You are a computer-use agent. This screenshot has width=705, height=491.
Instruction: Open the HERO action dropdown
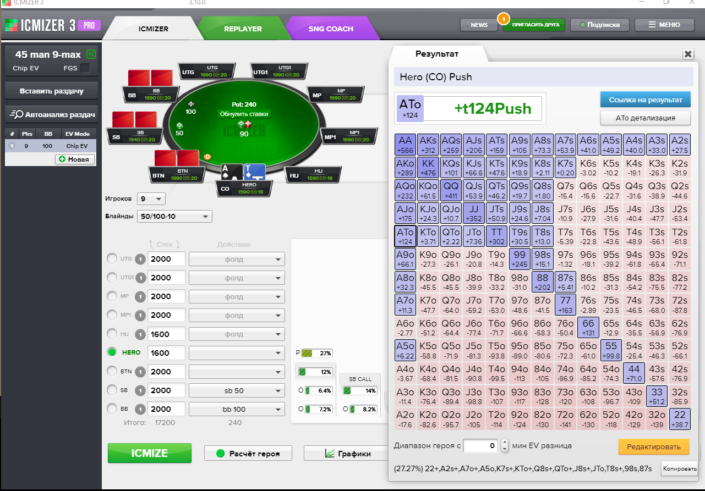(237, 352)
